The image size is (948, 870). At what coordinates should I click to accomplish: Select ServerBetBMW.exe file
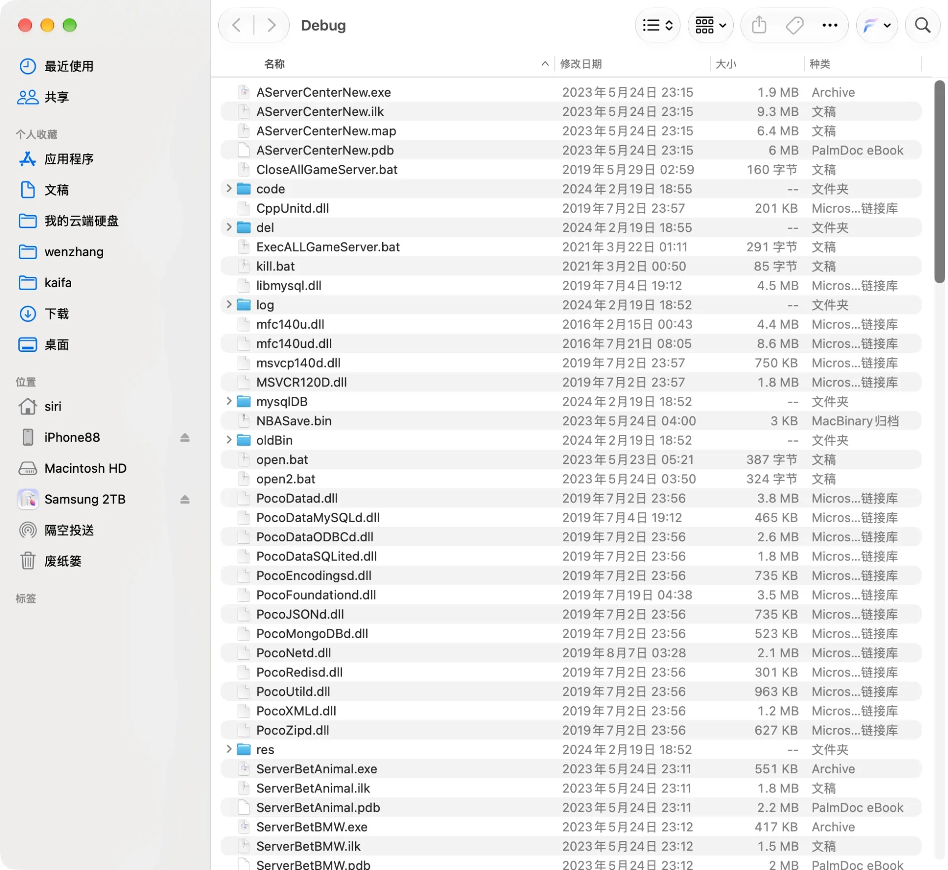pyautogui.click(x=571, y=827)
